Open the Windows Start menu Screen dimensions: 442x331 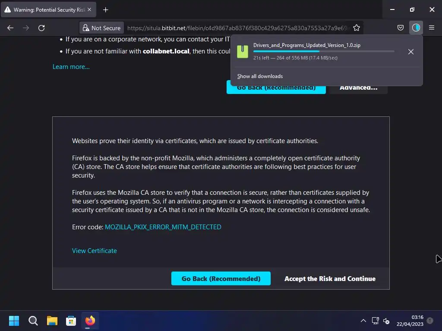14,321
